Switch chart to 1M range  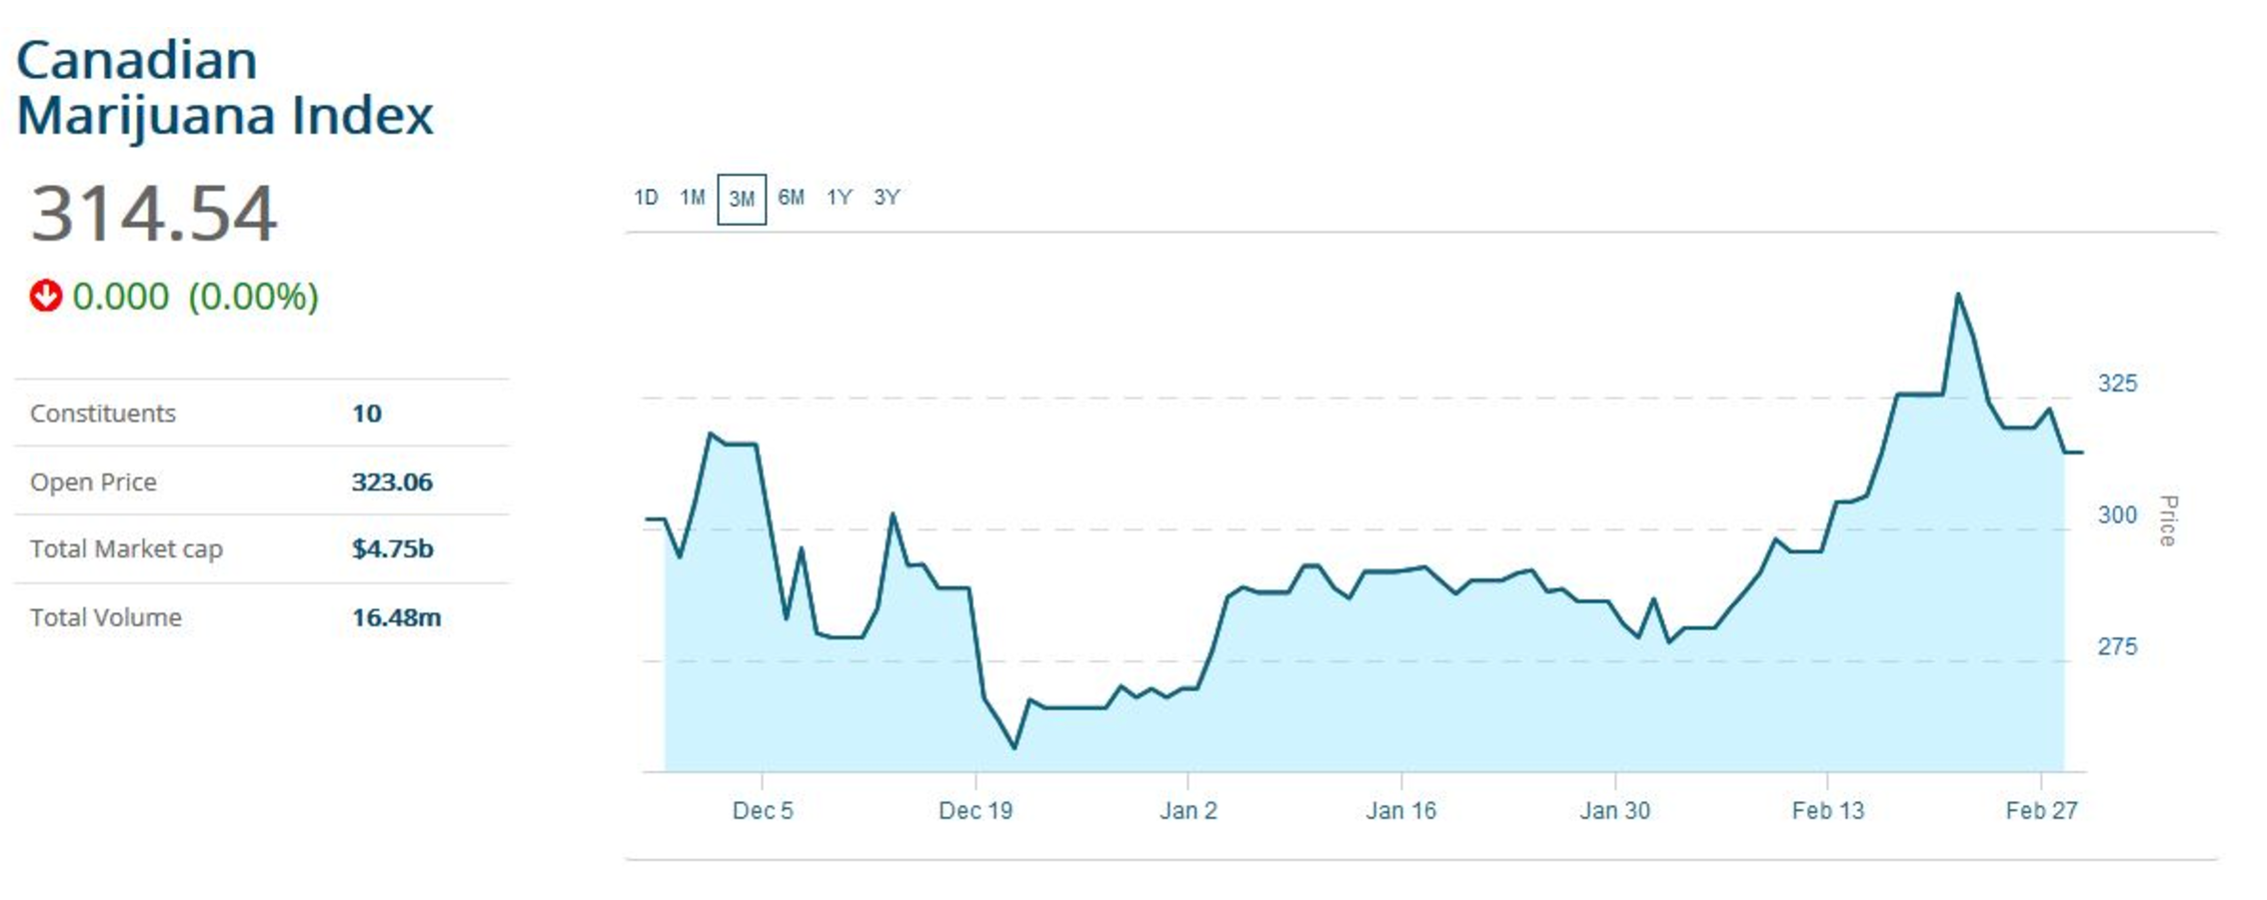tap(692, 198)
